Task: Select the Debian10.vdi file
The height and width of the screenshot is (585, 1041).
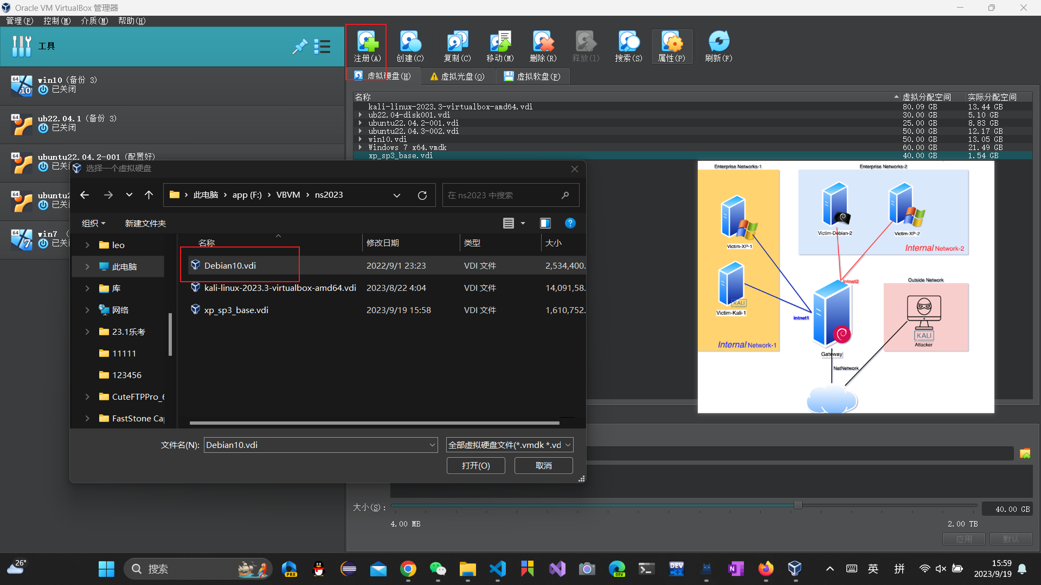Action: tap(230, 265)
